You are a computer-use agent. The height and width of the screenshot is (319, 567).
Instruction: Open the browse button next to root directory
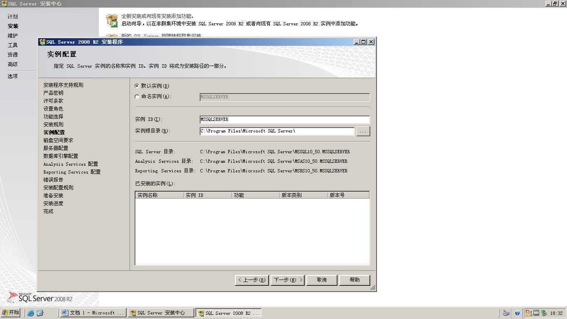[x=363, y=131]
